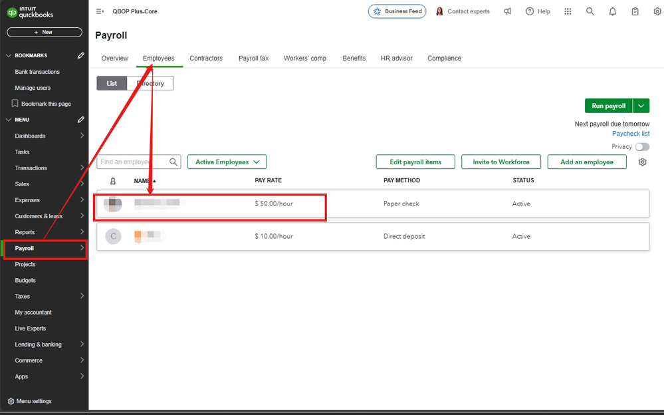Viewport: 664px width, 415px height.
Task: Open My accountant in the sidebar
Action: [x=33, y=313]
